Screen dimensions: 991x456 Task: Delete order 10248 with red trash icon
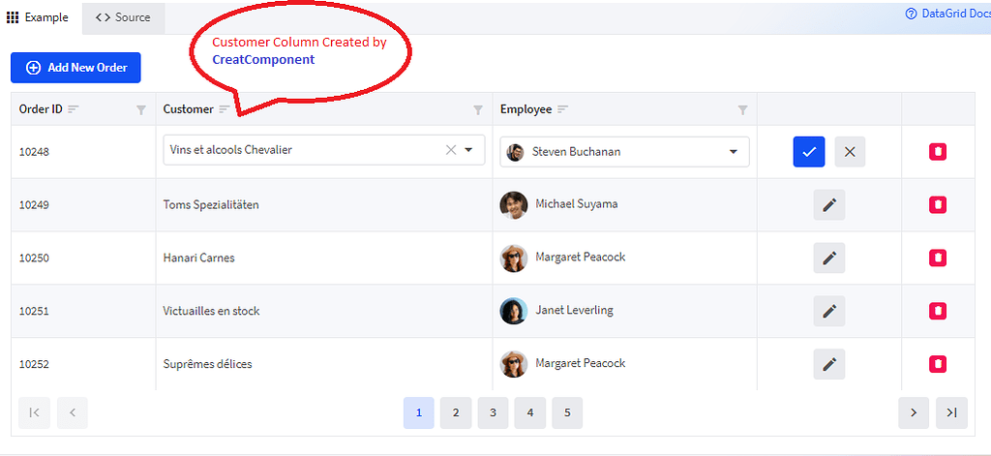(938, 152)
